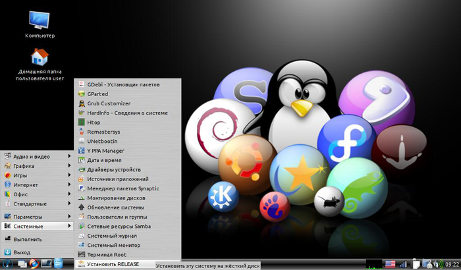Click the Драйверы устройств icon

(x=82, y=169)
